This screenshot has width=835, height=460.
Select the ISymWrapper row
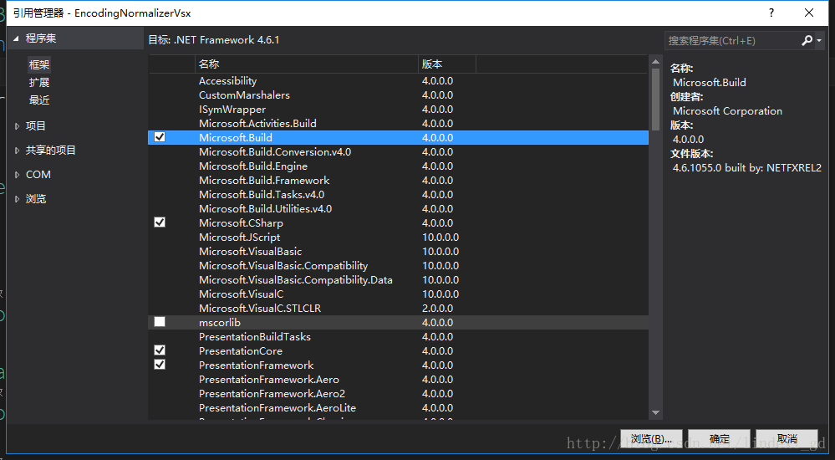pos(399,110)
